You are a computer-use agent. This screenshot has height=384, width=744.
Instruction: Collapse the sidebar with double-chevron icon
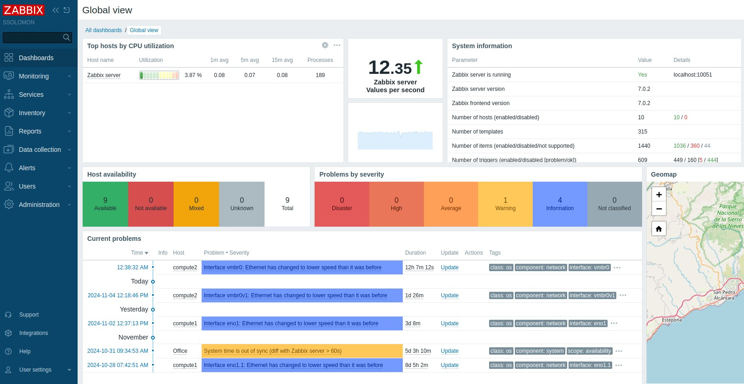(56, 10)
